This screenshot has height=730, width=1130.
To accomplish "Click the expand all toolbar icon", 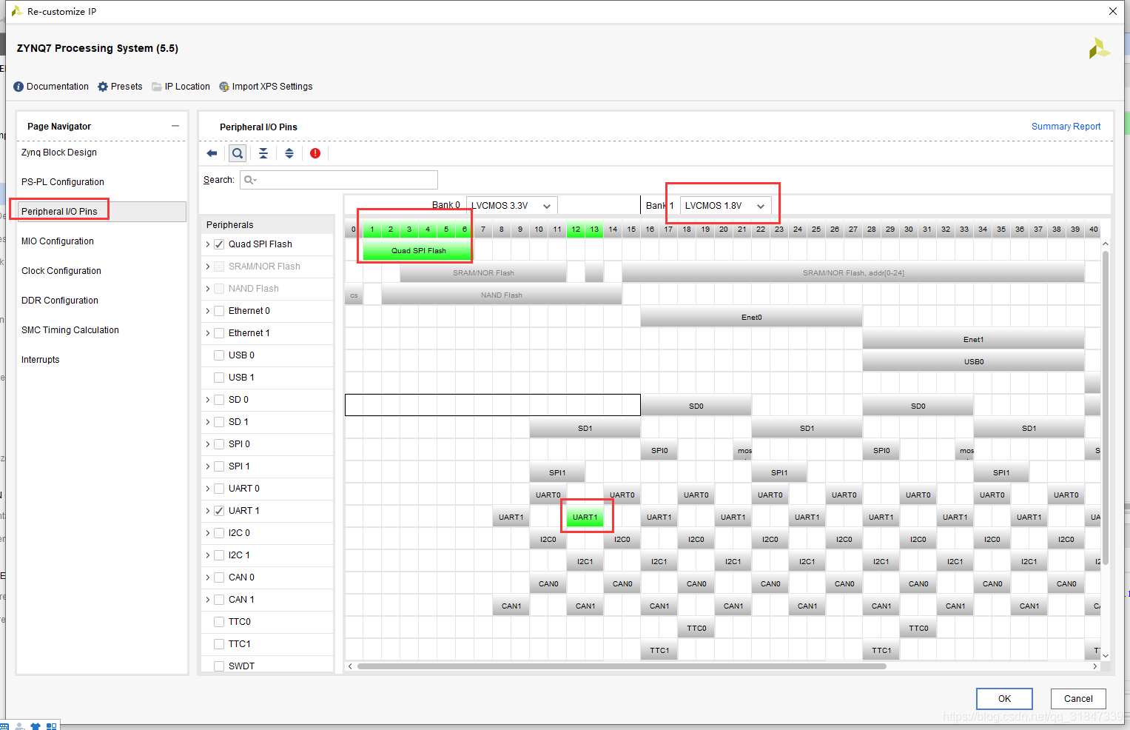I will tap(289, 153).
